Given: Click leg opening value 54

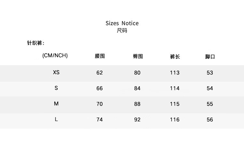Looking at the screenshot, I should (210, 88).
